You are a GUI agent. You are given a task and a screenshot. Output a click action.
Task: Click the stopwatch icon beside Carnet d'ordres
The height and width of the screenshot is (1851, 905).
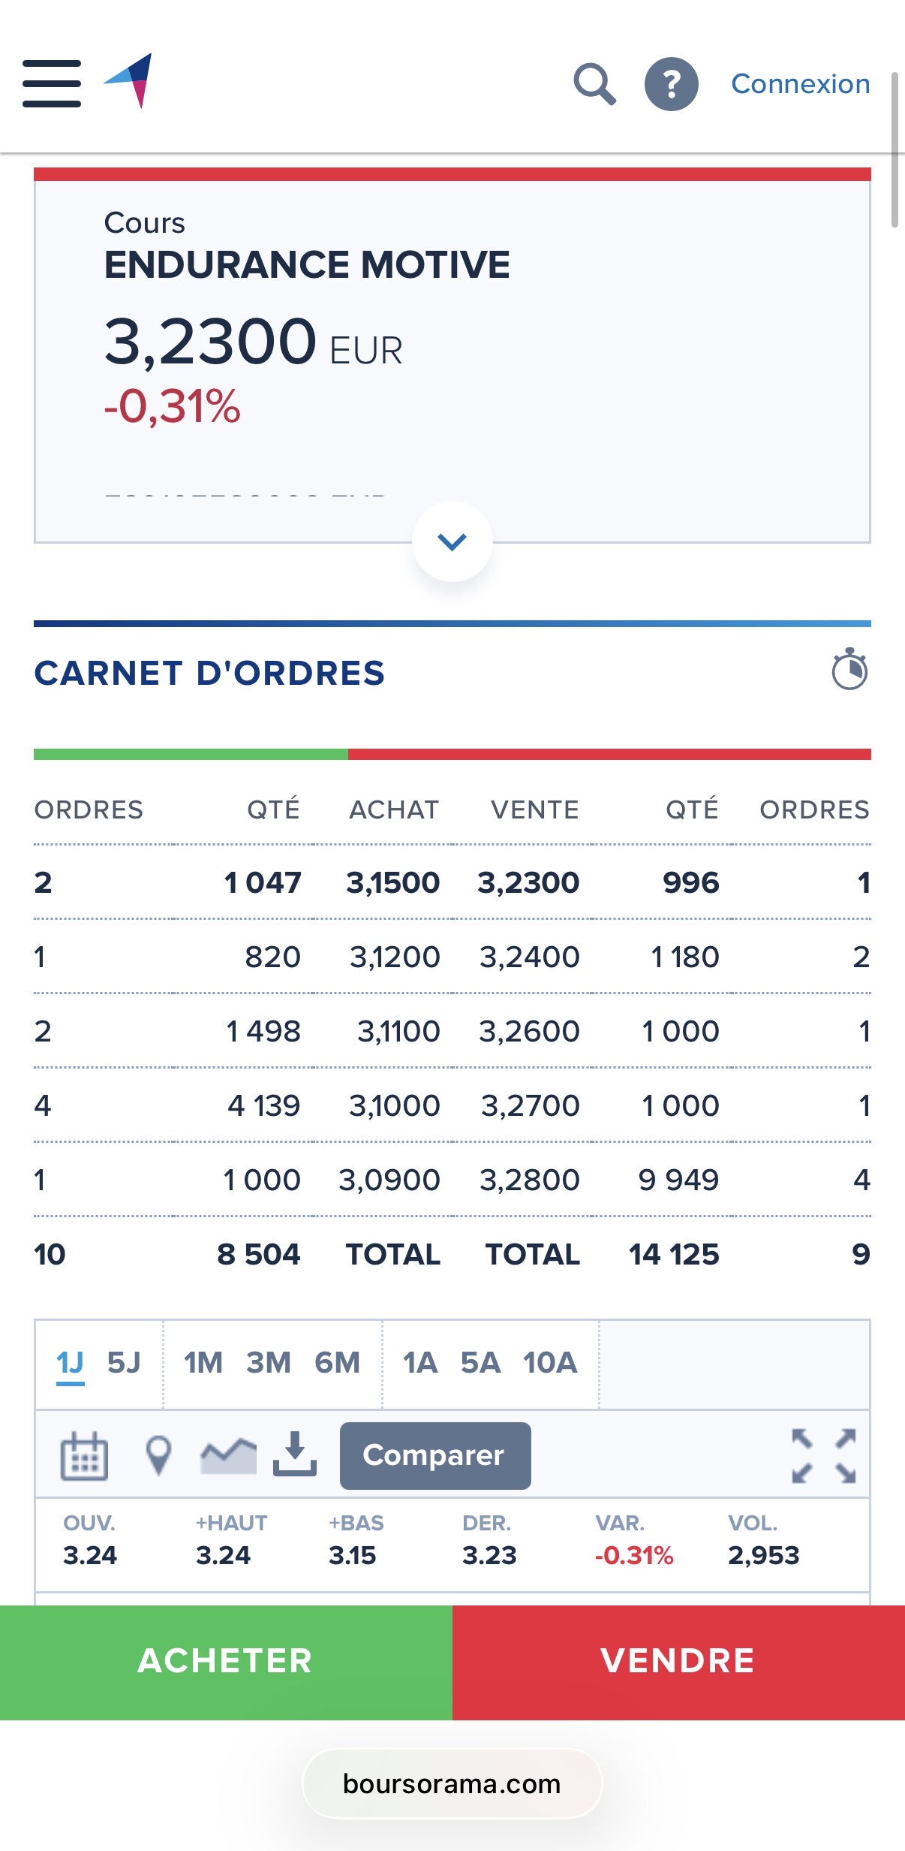pos(849,668)
